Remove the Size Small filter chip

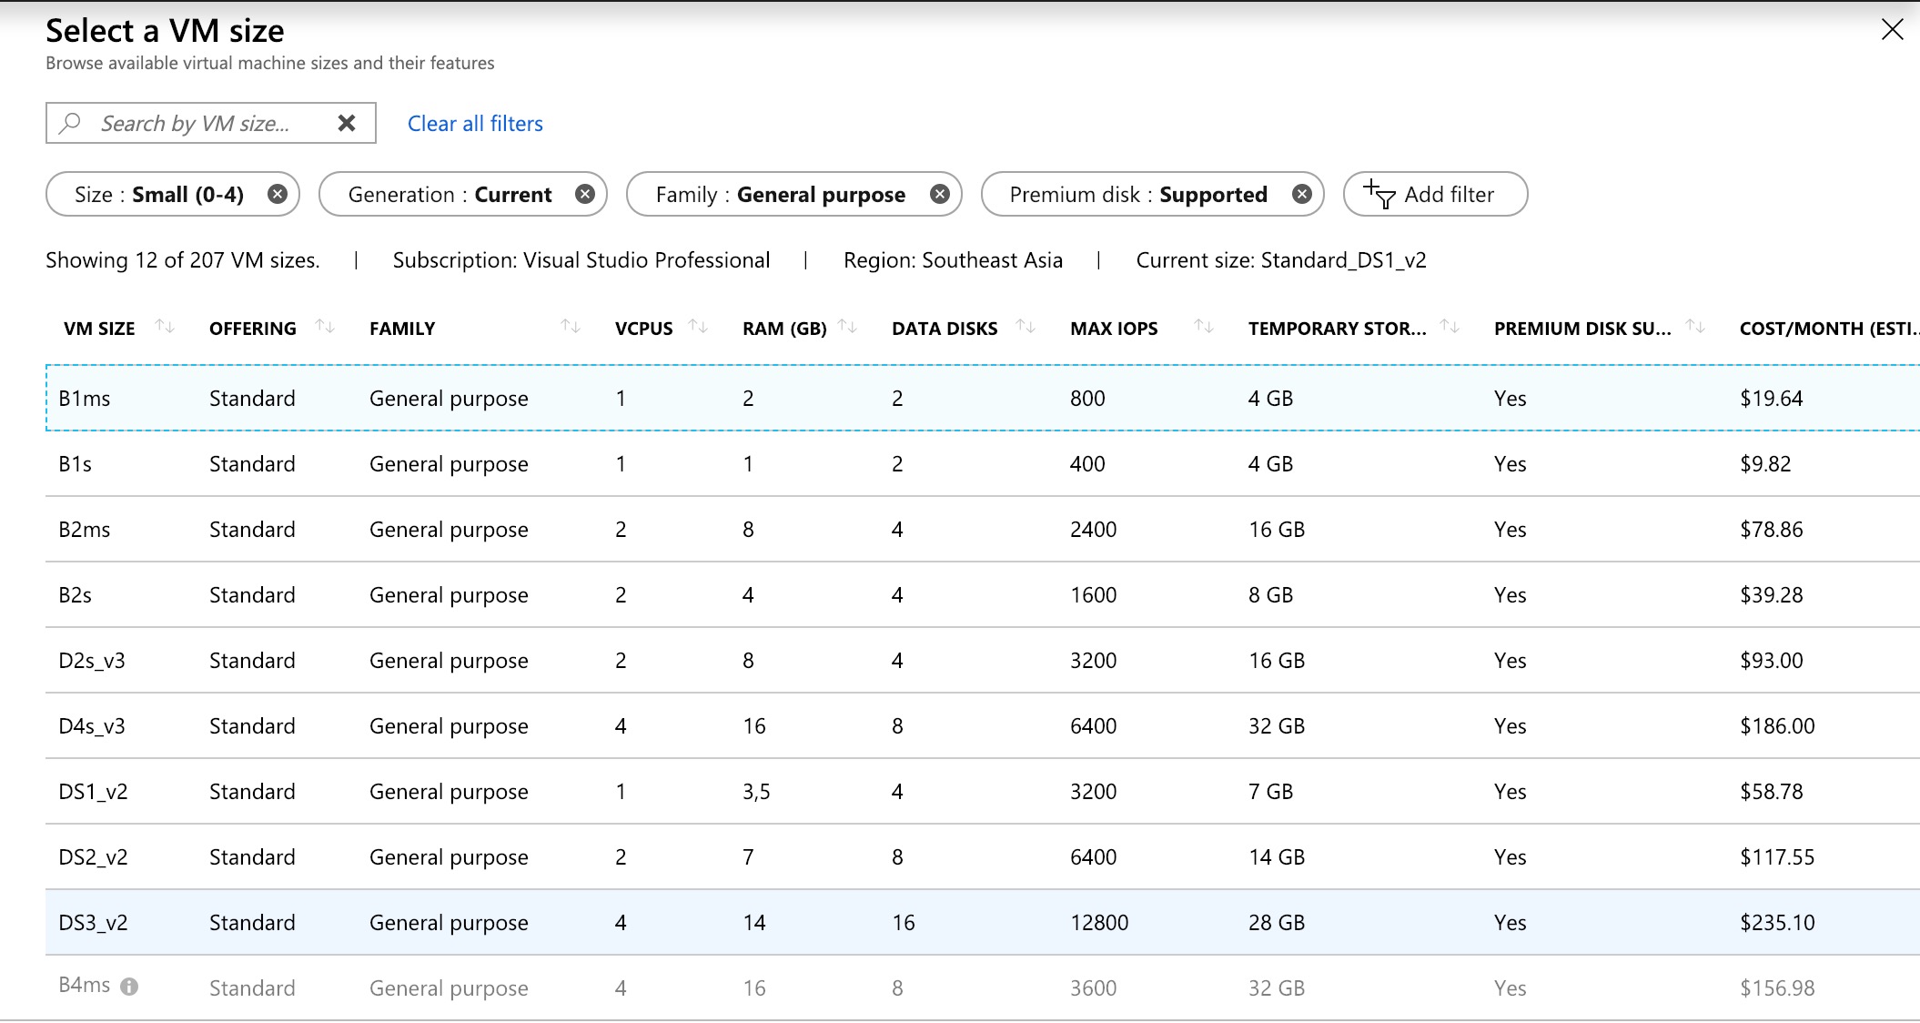[278, 194]
